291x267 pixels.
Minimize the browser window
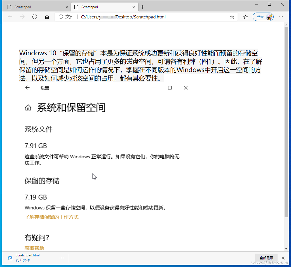point(257,4)
